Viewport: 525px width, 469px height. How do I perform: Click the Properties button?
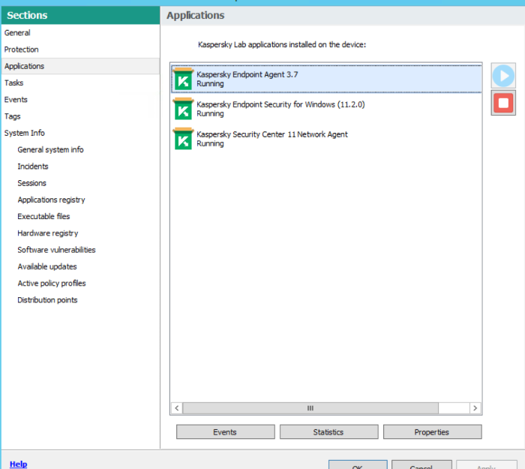432,432
